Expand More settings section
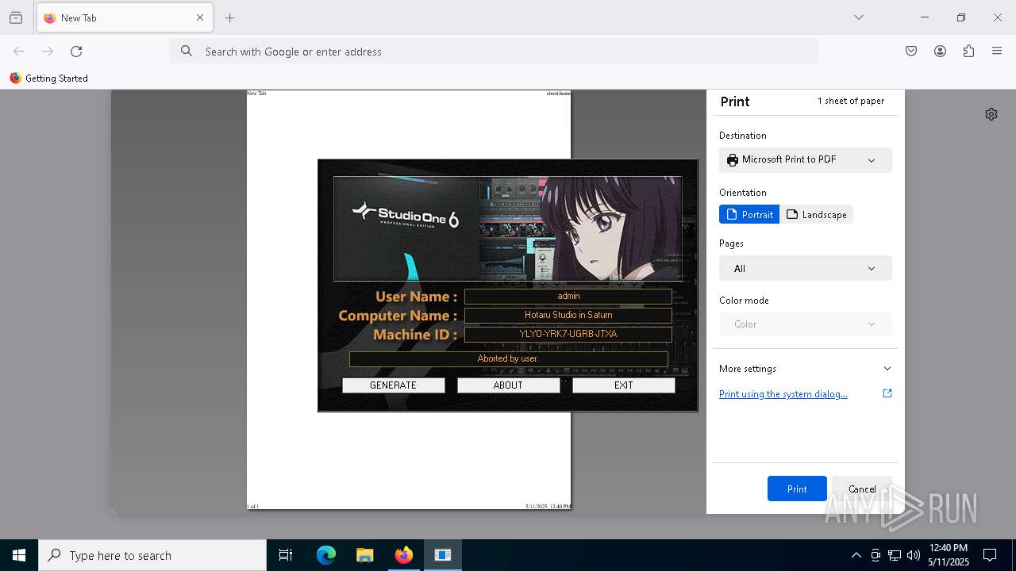Viewport: 1016px width, 571px height. [x=806, y=369]
